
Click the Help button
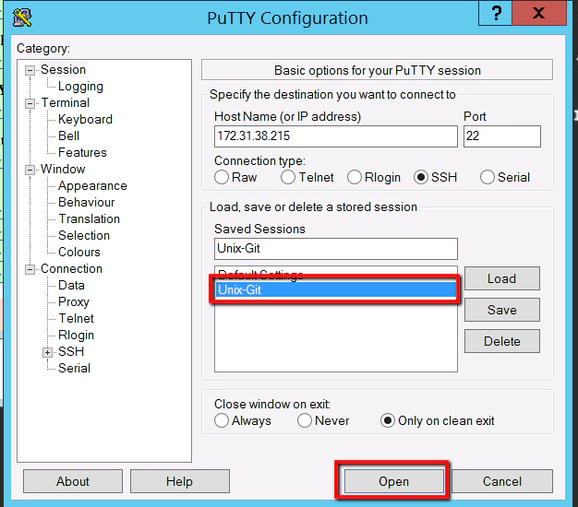[x=179, y=481]
